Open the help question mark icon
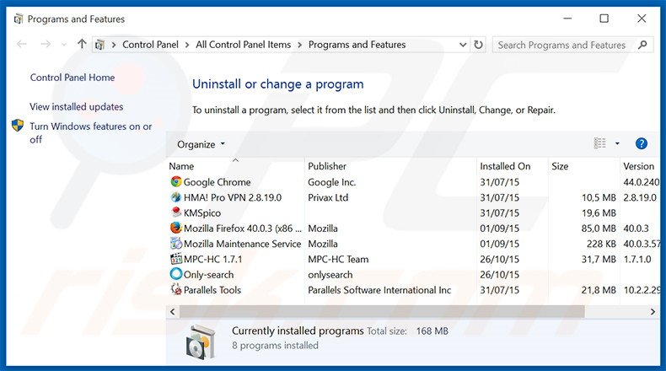Image resolution: width=666 pixels, height=371 pixels. click(x=641, y=143)
